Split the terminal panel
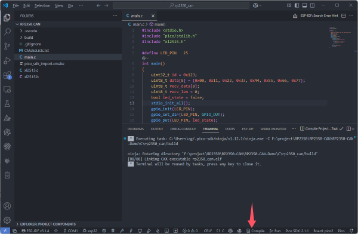Screen dimensions: 358x234 [x=348, y=129]
